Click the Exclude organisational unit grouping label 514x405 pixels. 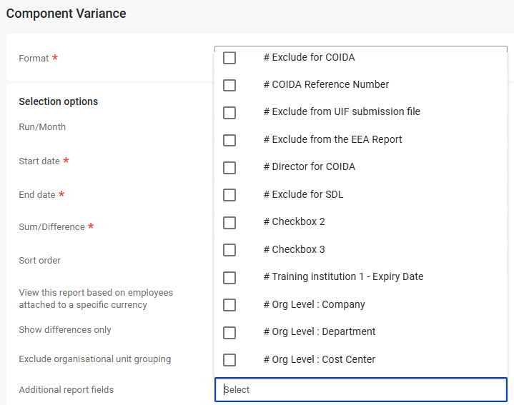pos(94,359)
